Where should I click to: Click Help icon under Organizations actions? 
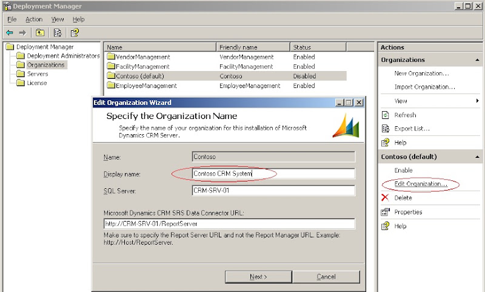[386, 143]
